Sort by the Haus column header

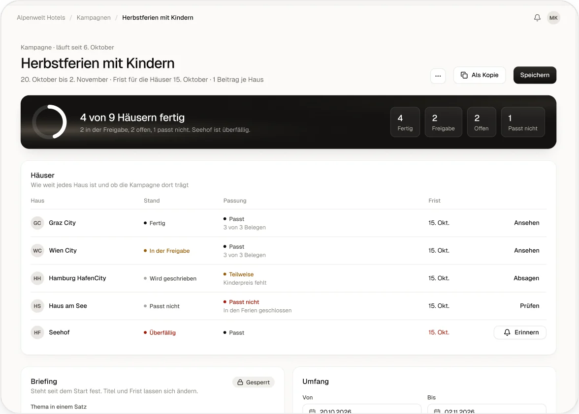tap(37, 201)
